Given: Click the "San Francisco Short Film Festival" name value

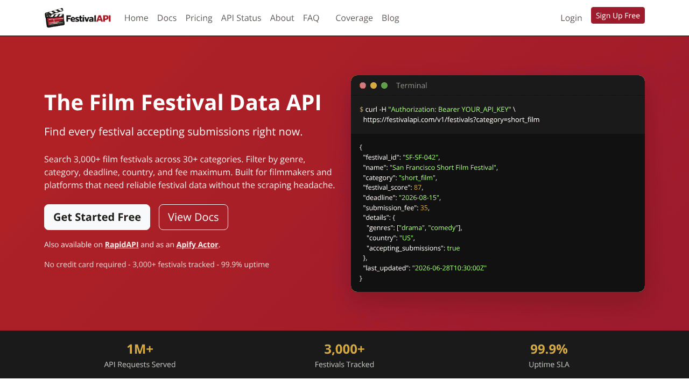Looking at the screenshot, I should click(x=443, y=167).
